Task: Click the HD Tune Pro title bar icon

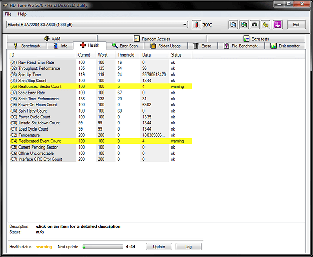Action: tap(5, 5)
